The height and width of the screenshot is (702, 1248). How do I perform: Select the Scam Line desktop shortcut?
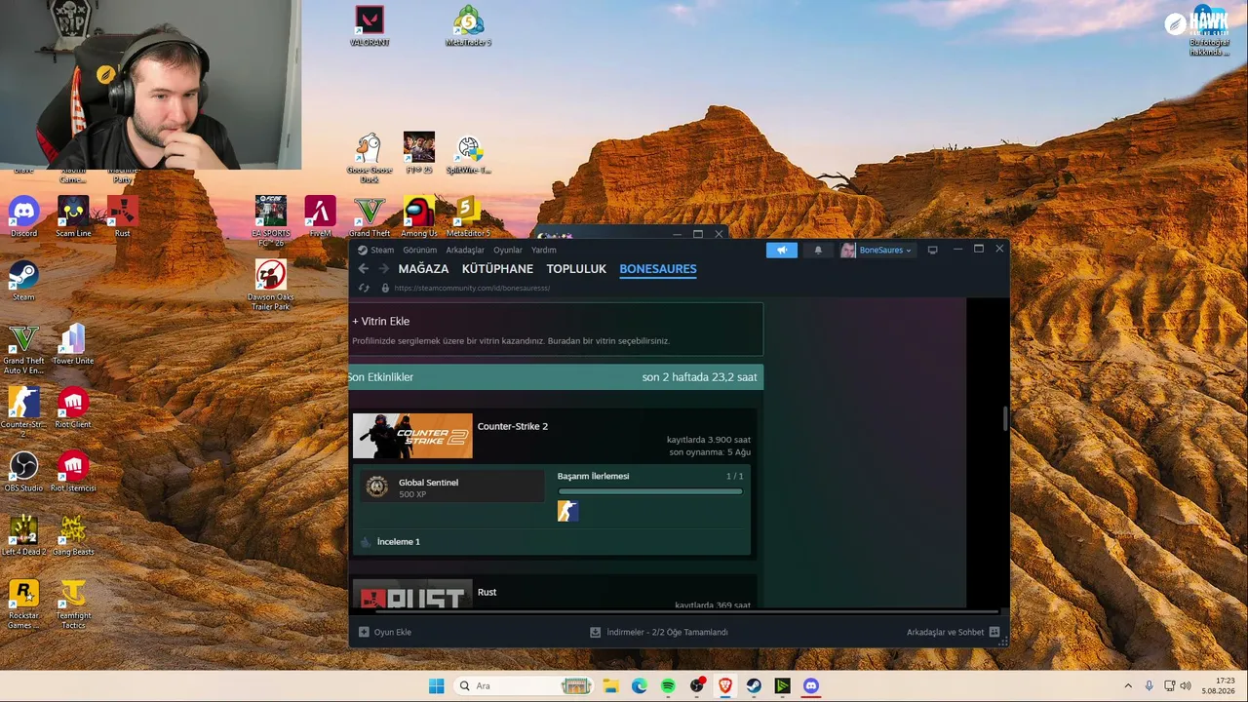tap(73, 216)
